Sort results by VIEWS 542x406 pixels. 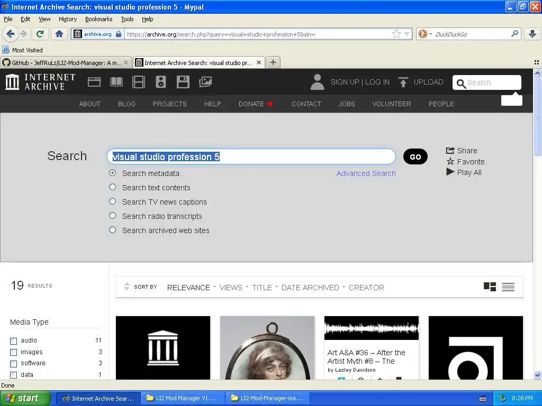click(231, 288)
